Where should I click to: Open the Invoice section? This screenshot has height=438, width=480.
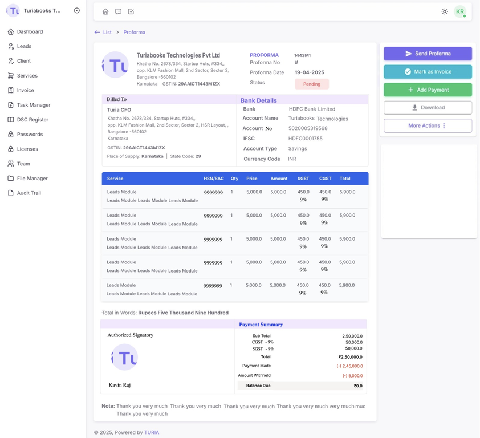(x=24, y=90)
